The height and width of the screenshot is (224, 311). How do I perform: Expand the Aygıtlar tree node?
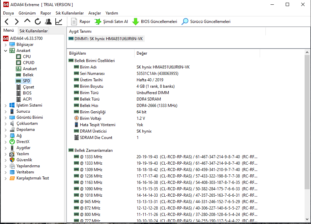(5, 148)
